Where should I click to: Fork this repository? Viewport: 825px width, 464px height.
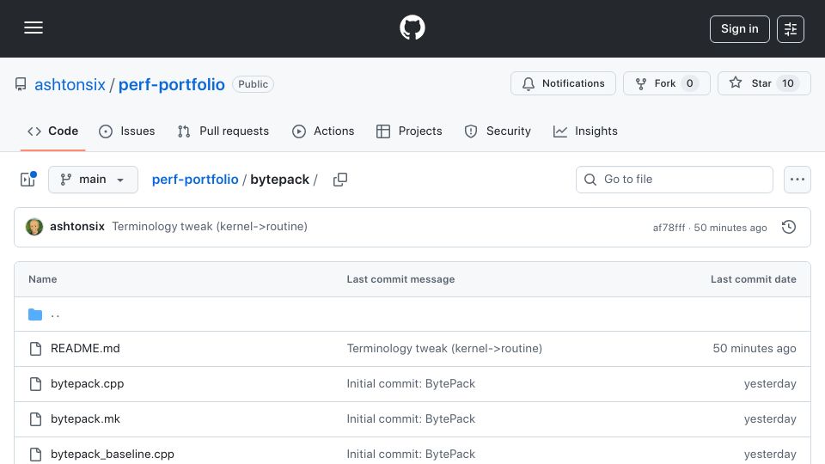667,83
